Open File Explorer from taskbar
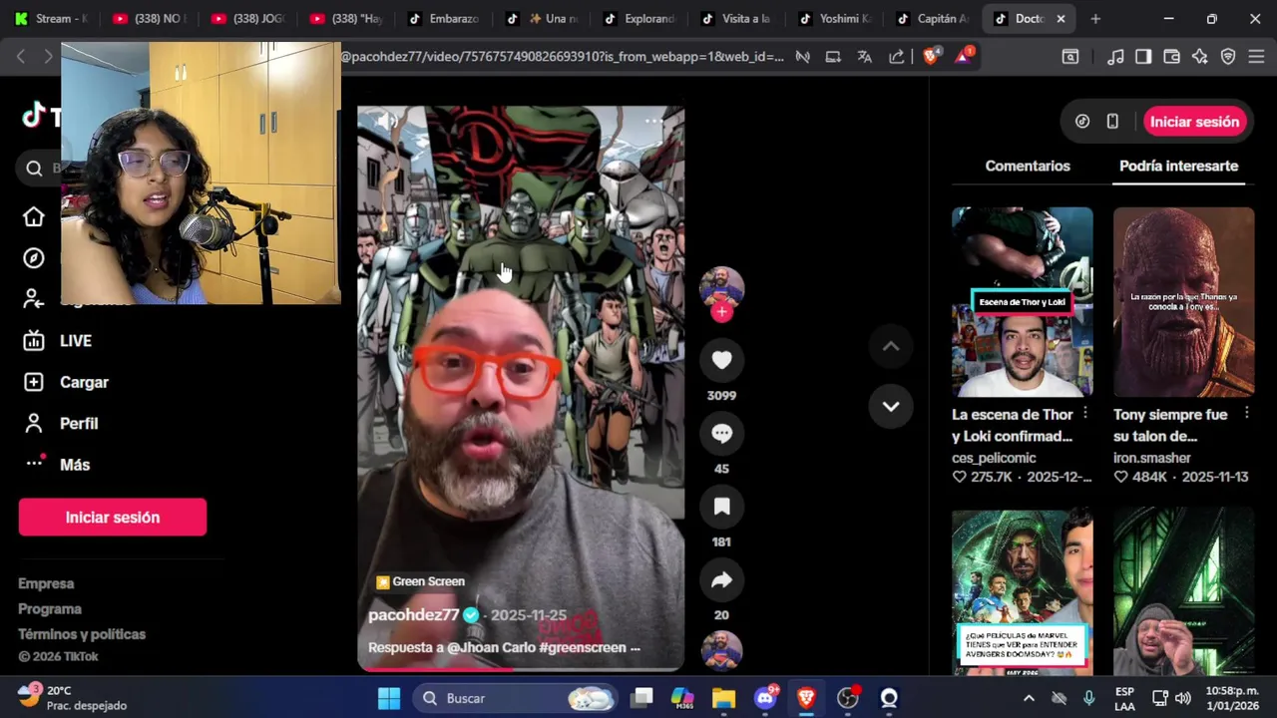The image size is (1277, 718). click(x=723, y=698)
